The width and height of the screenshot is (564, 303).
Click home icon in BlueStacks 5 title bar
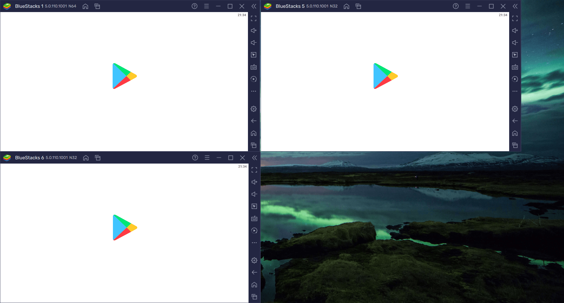[346, 6]
